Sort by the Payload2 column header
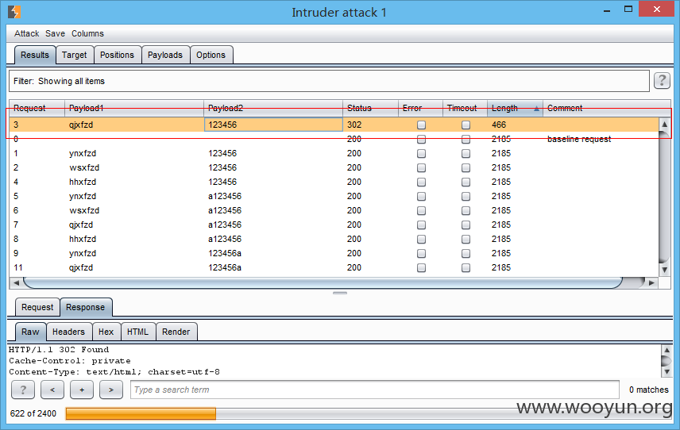The image size is (680, 430). click(273, 108)
